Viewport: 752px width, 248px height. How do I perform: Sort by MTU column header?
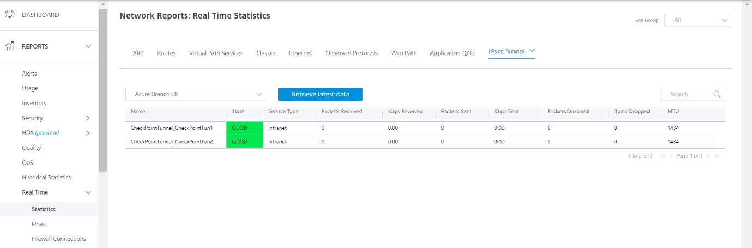(674, 111)
